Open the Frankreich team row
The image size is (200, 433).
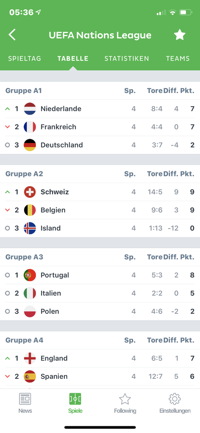(x=100, y=127)
